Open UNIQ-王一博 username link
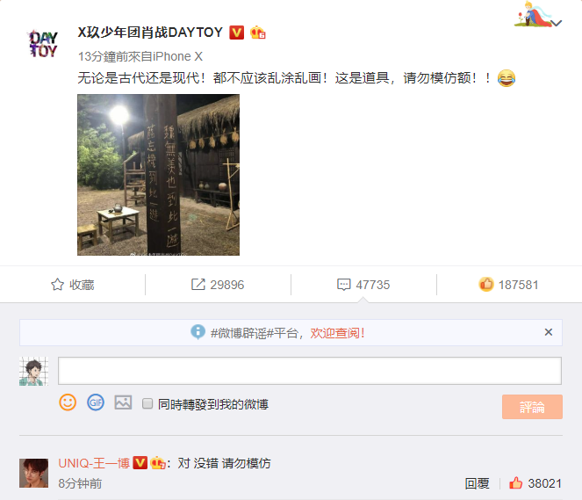The image size is (582, 500). click(x=94, y=463)
